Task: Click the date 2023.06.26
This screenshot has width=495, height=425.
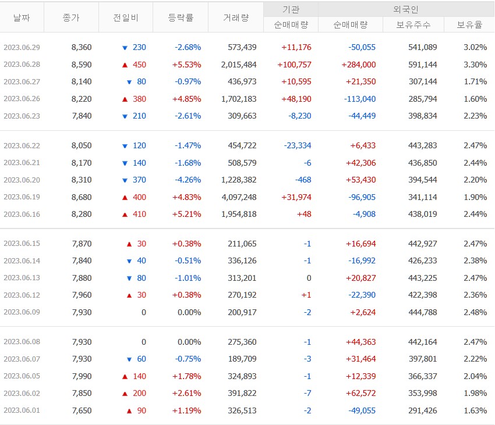Action: pos(22,99)
